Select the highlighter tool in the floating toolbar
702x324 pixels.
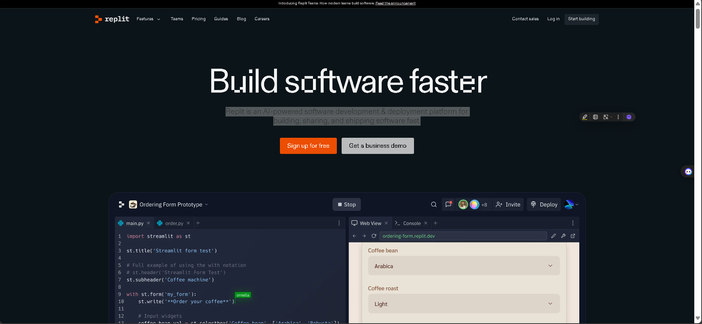tap(585, 117)
